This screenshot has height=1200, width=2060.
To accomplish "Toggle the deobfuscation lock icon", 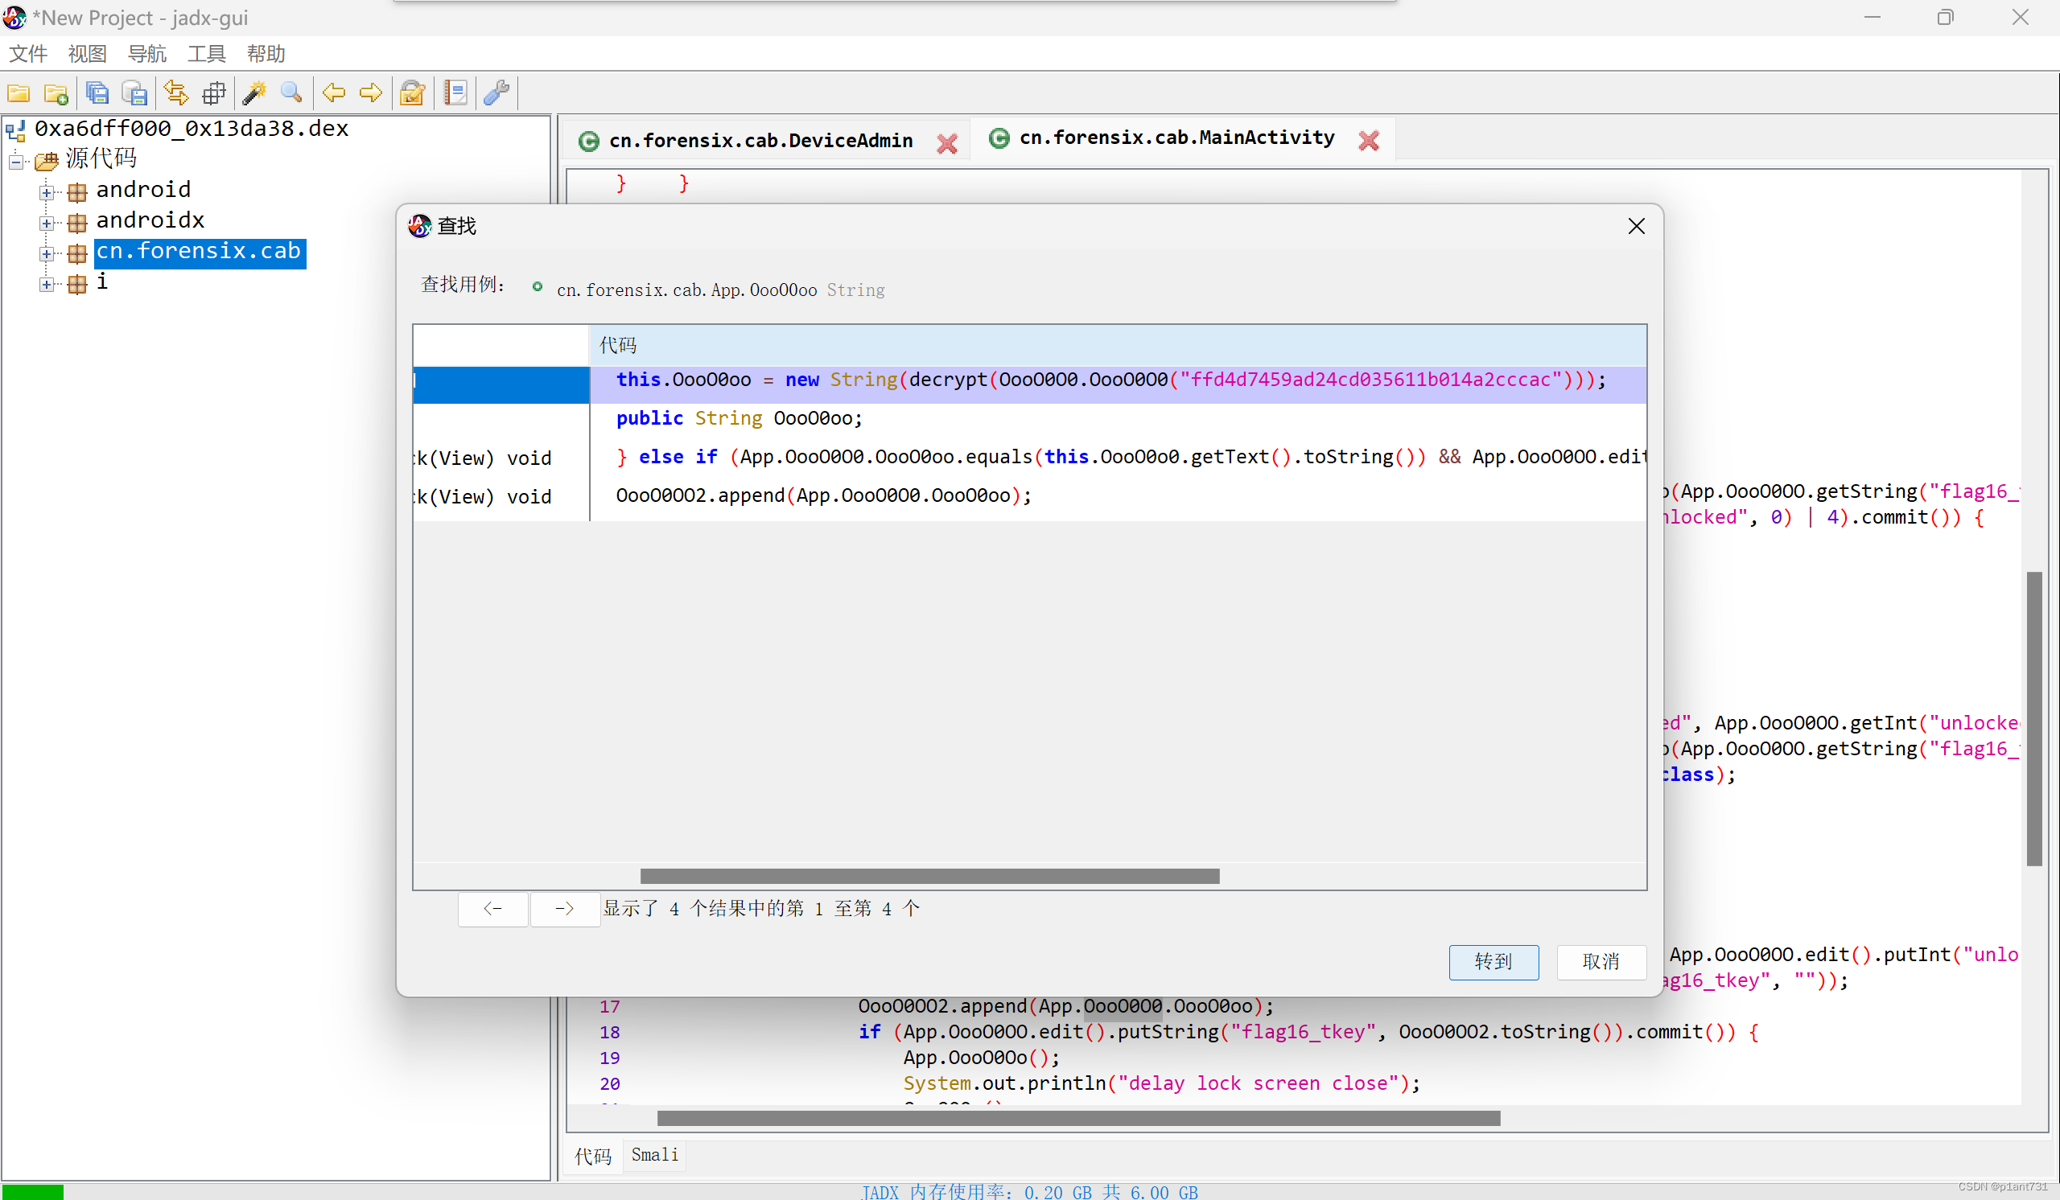I will pos(412,93).
